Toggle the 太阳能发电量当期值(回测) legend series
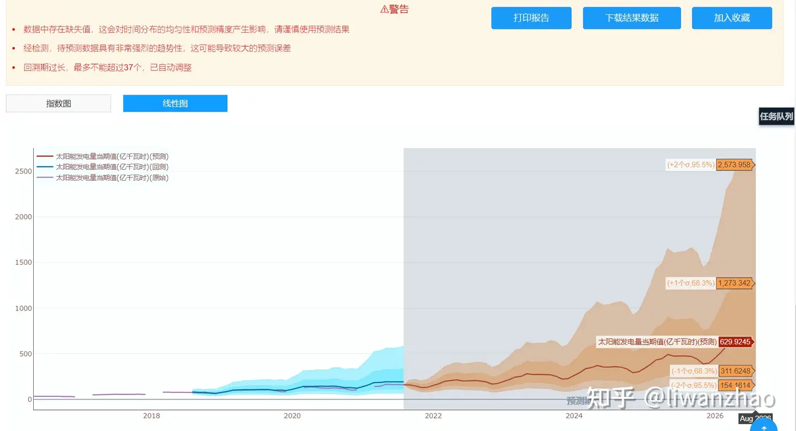Viewport: 796px width, 431px height. pyautogui.click(x=112, y=167)
